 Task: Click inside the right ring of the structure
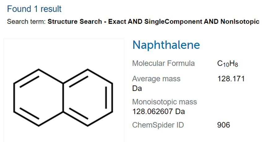[88, 98]
